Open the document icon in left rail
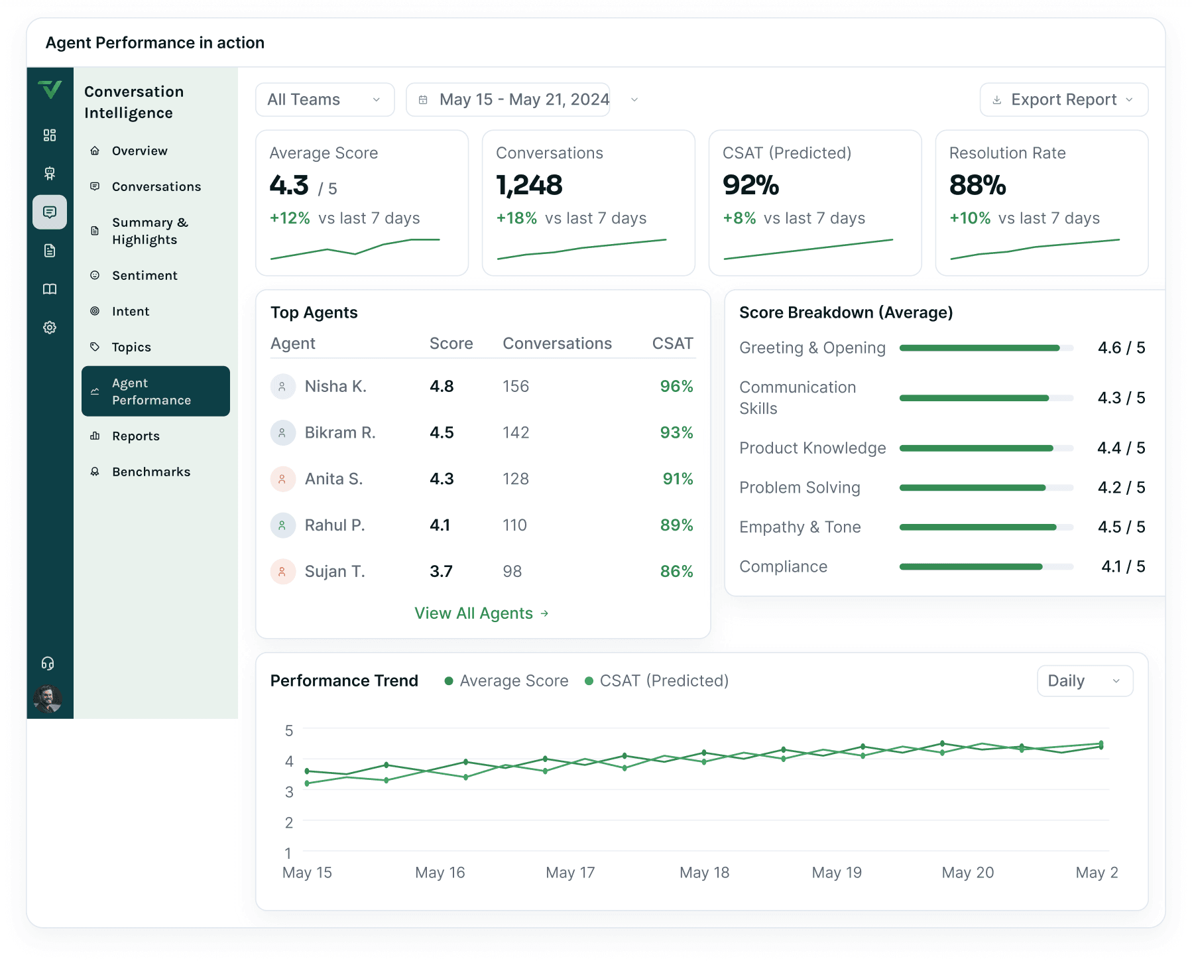 click(x=50, y=251)
